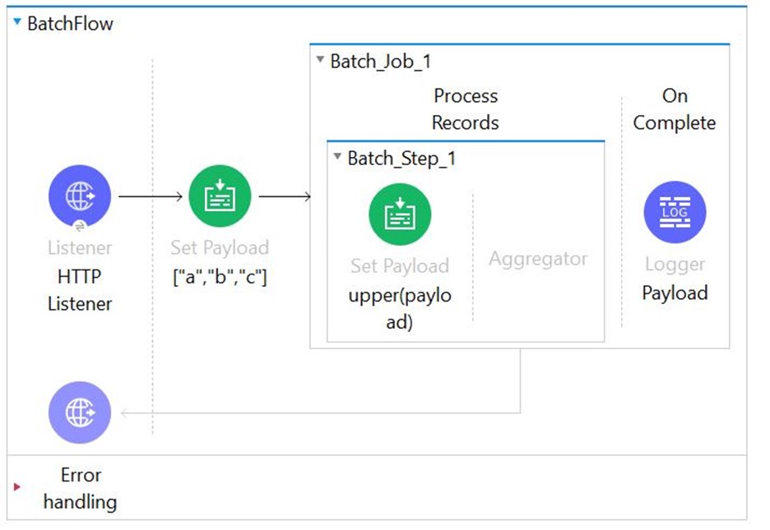Select the Batch_Job_1 scope title
Screen dimensions: 770x530
click(380, 61)
